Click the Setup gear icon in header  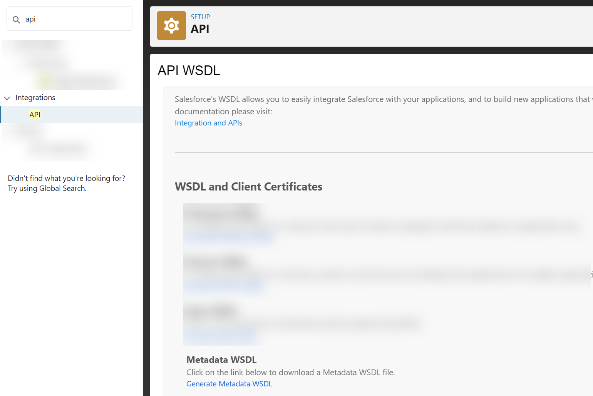(171, 25)
